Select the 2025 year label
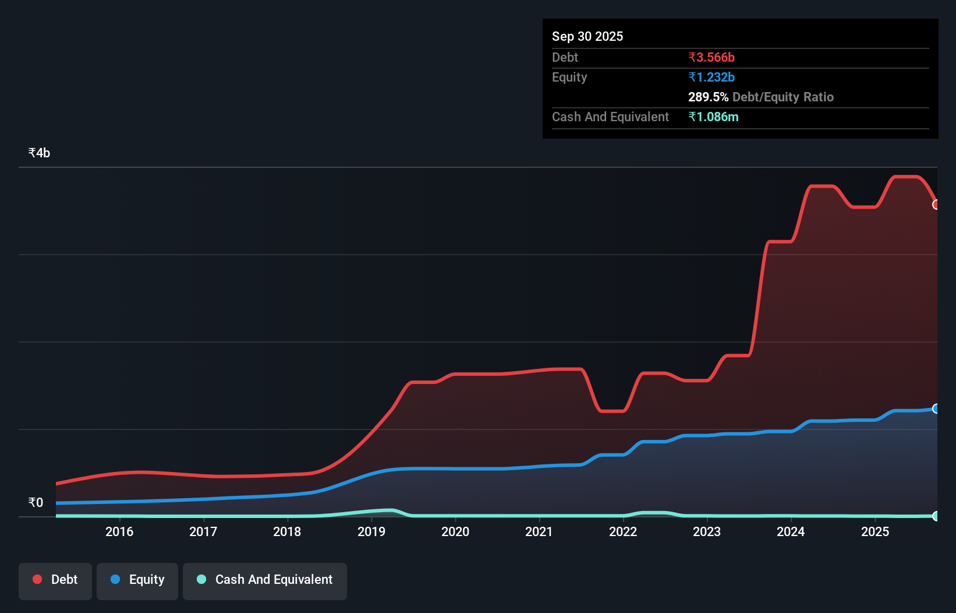This screenshot has width=956, height=613. tap(876, 531)
